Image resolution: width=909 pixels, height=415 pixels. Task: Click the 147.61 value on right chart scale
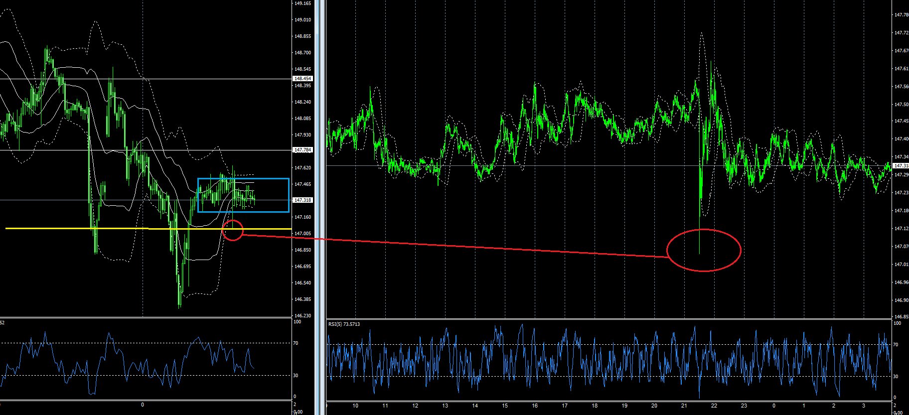click(x=902, y=69)
